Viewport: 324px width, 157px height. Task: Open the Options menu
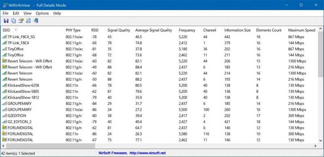point(42,13)
